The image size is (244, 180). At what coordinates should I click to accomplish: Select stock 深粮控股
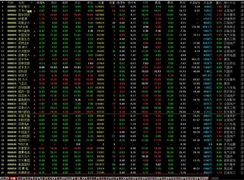[x=24, y=64]
